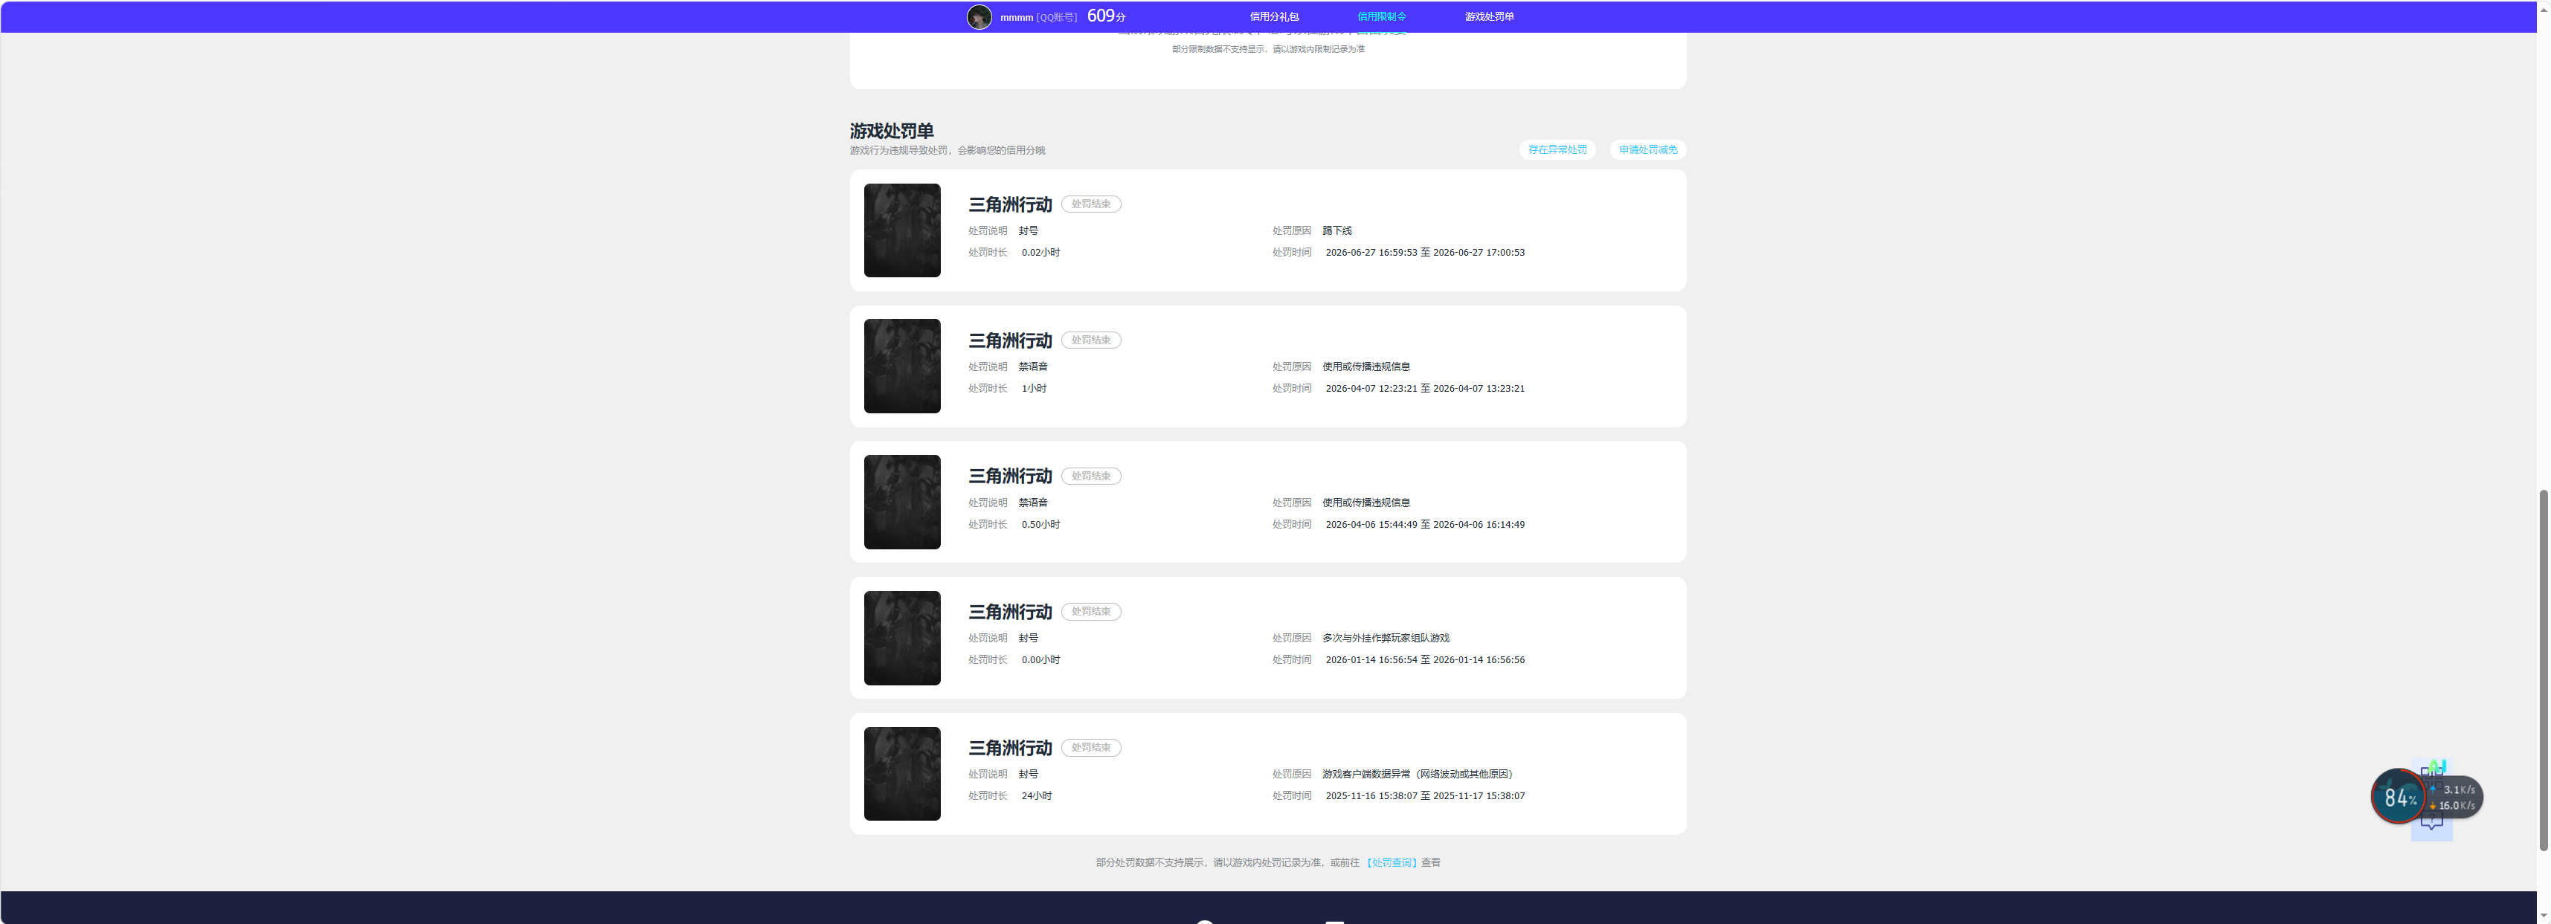Image resolution: width=2551 pixels, height=924 pixels.
Task: Click the page scrollbar thumb
Action: [2543, 670]
